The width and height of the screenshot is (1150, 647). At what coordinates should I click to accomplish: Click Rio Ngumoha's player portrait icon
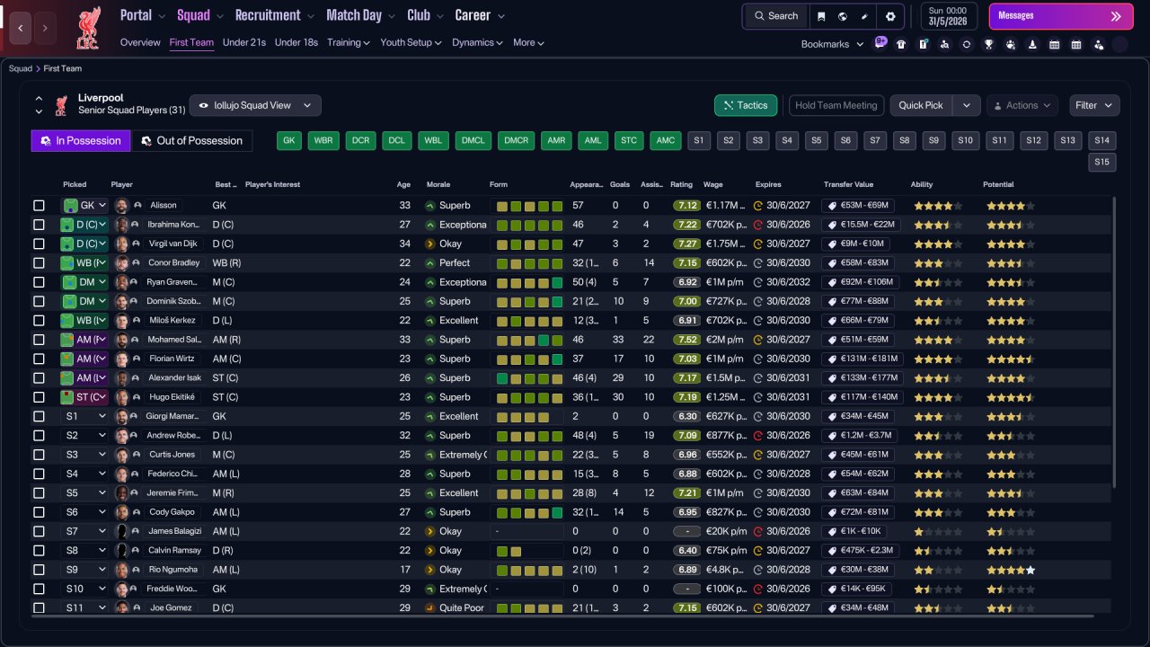pyautogui.click(x=122, y=570)
